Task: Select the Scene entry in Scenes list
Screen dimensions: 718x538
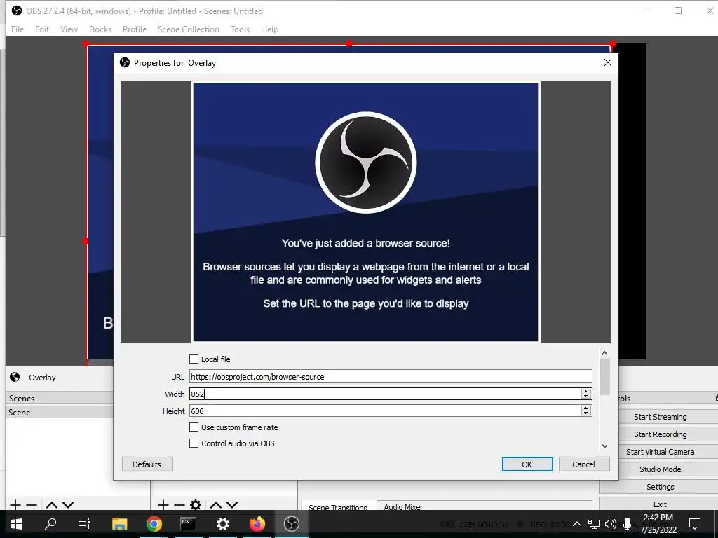Action: tap(60, 412)
